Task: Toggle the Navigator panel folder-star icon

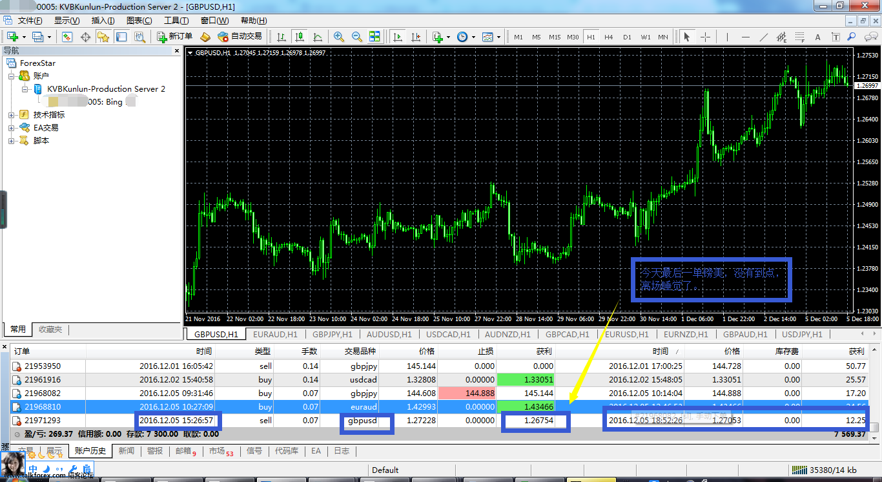Action: tap(103, 37)
